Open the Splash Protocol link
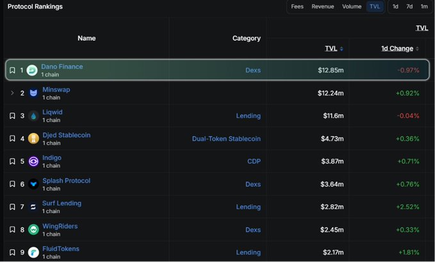435x262 pixels. (66, 181)
